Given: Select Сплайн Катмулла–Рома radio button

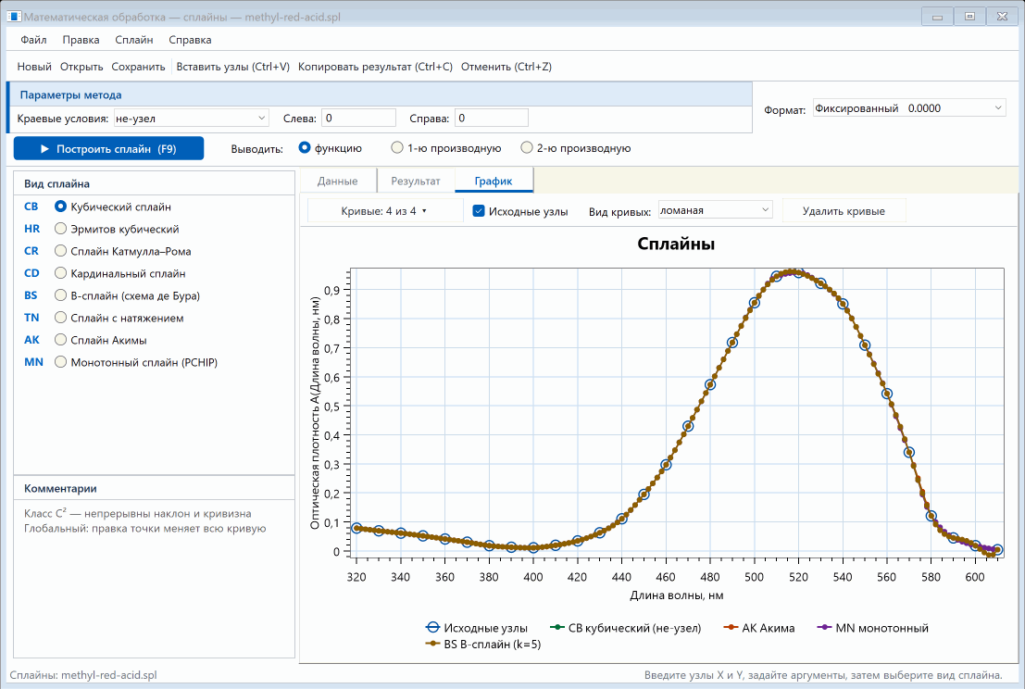Looking at the screenshot, I should [61, 251].
